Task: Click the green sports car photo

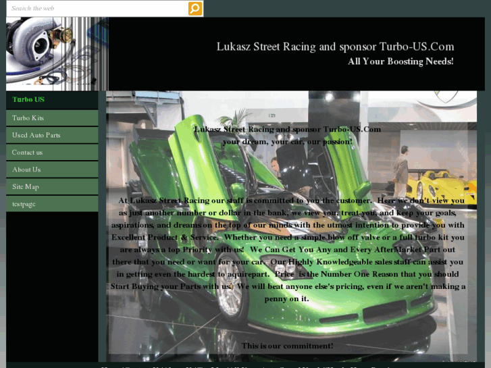Action: 291,226
